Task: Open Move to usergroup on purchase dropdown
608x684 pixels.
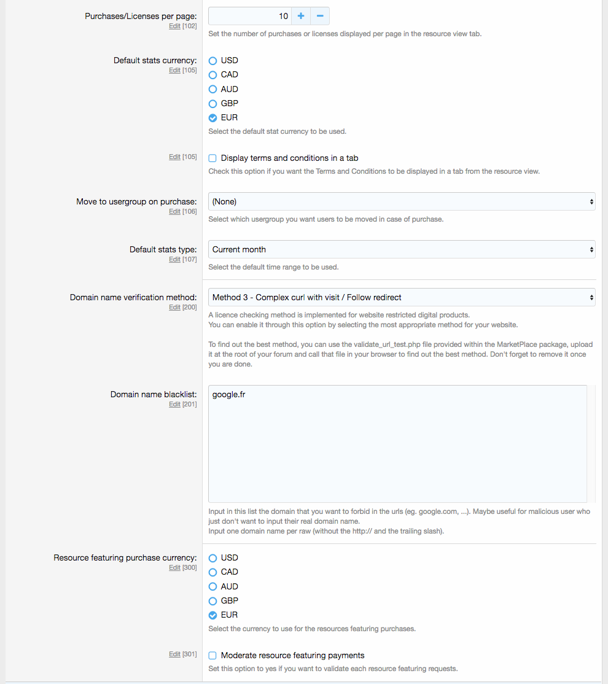Action: pos(402,201)
